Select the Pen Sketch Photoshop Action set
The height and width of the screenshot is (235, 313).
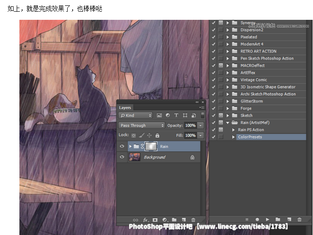[267, 59]
